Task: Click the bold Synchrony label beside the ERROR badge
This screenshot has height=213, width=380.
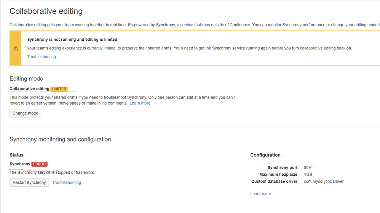Action: [20, 164]
